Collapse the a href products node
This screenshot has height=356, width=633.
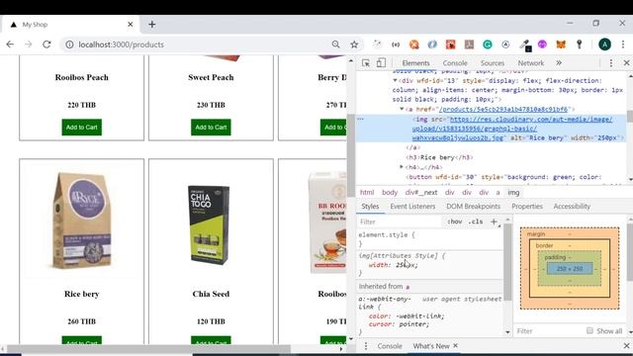[402, 109]
